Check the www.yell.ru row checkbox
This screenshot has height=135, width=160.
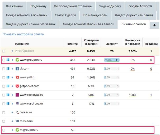coord(4,78)
